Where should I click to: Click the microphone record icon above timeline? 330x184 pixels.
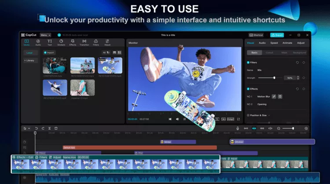(x=238, y=128)
